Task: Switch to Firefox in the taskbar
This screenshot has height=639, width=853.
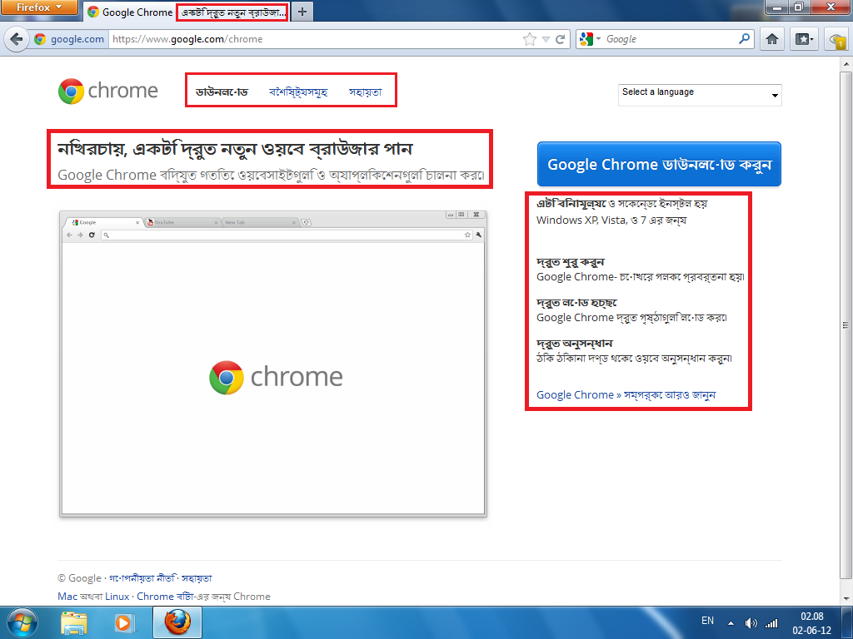Action: click(177, 622)
